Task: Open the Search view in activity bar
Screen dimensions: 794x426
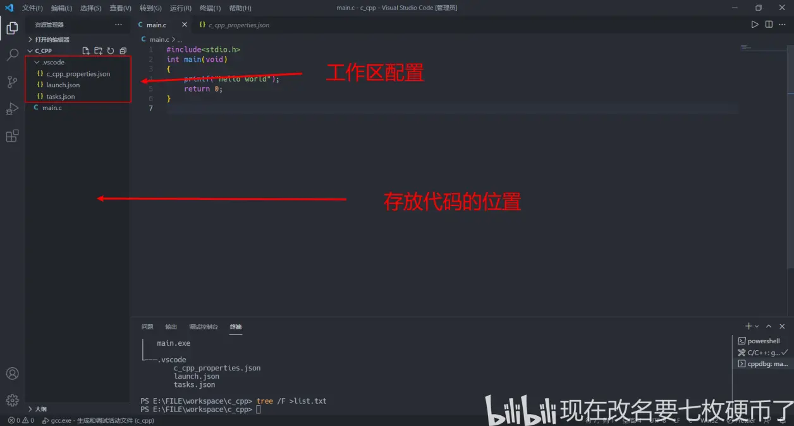Action: click(x=12, y=55)
